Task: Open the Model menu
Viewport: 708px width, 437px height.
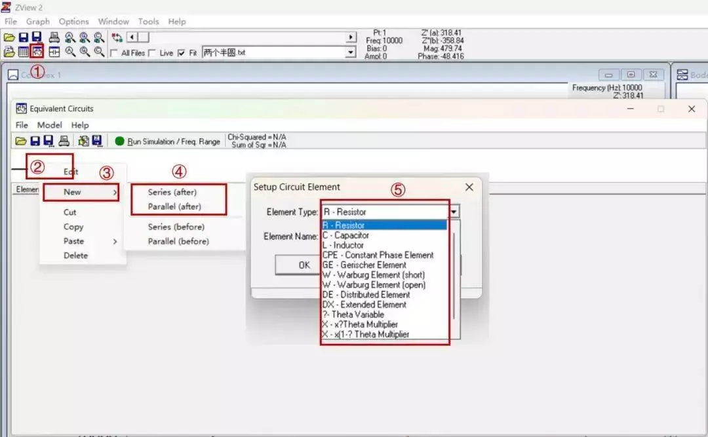Action: [49, 125]
